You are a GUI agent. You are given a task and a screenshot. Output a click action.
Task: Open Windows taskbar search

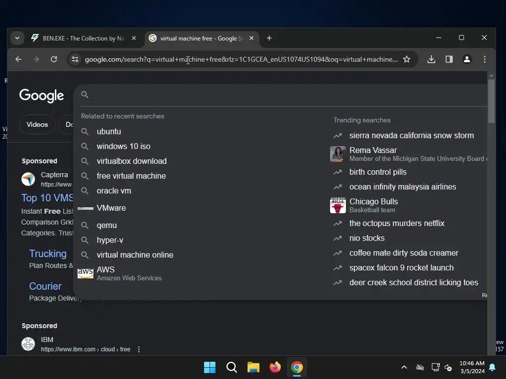pos(231,367)
